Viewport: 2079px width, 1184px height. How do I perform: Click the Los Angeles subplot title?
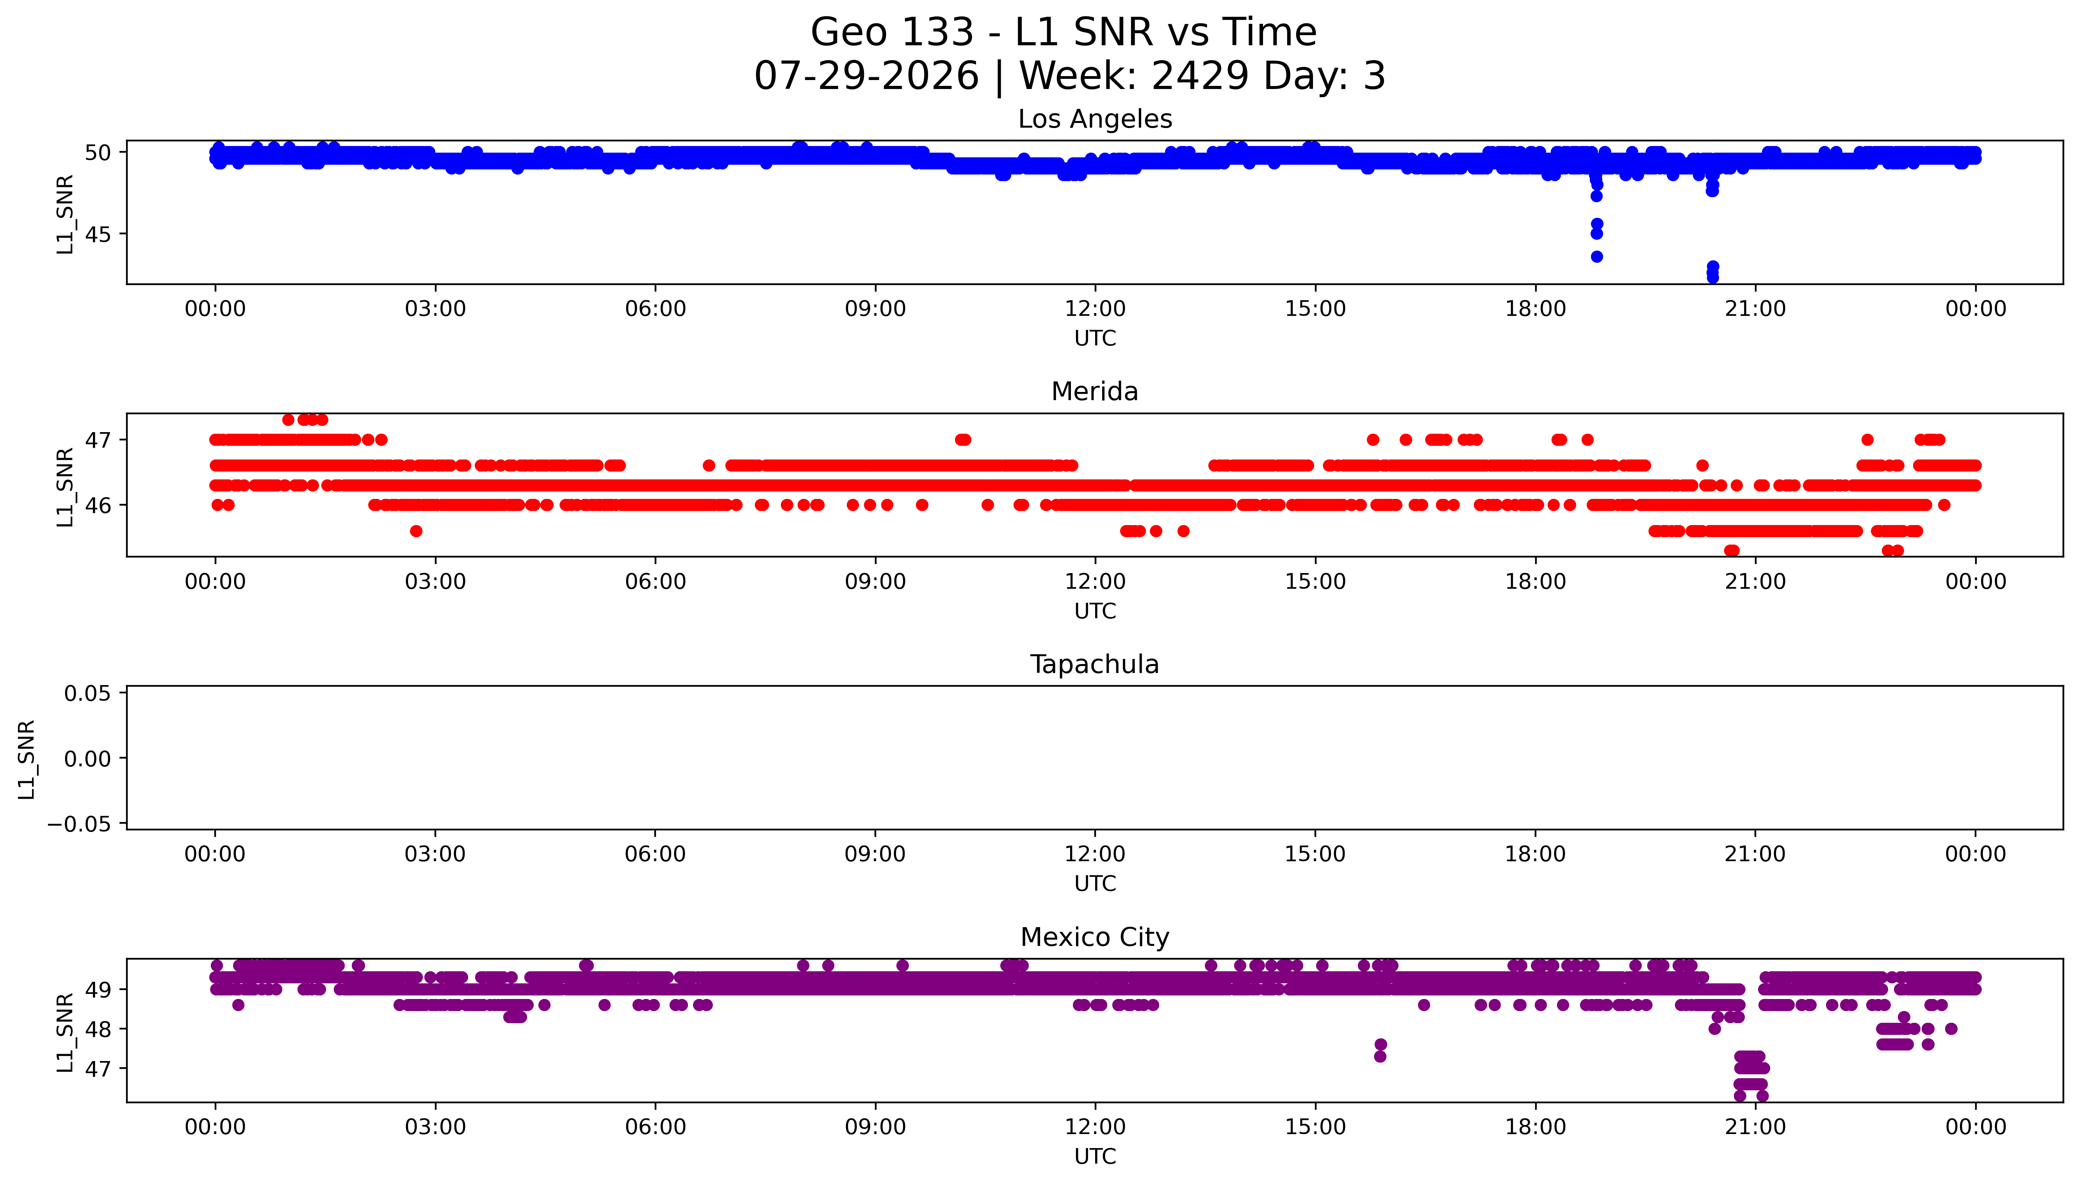tap(1094, 119)
